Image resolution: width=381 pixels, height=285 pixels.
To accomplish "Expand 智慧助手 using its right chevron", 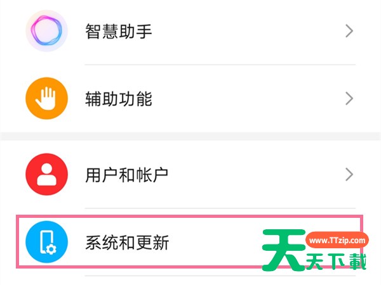I will click(349, 31).
